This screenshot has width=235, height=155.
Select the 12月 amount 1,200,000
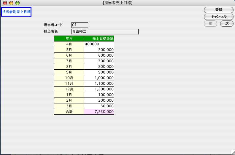coord(99,89)
